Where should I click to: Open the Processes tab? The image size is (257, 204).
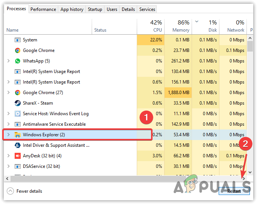16,9
